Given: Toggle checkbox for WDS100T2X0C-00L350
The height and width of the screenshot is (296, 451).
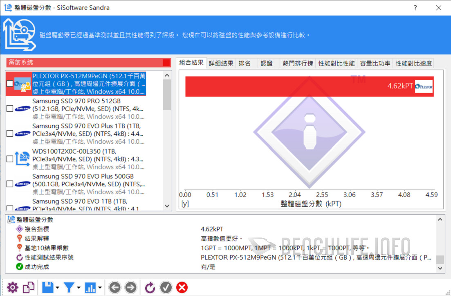Looking at the screenshot, I should point(10,159).
